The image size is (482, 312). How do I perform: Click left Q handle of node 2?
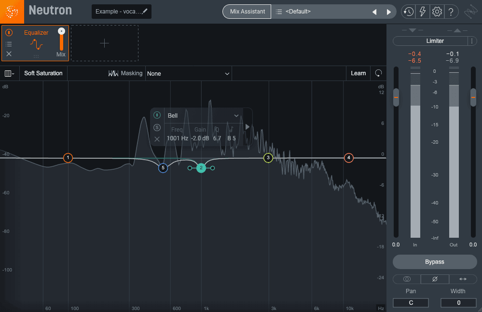190,168
